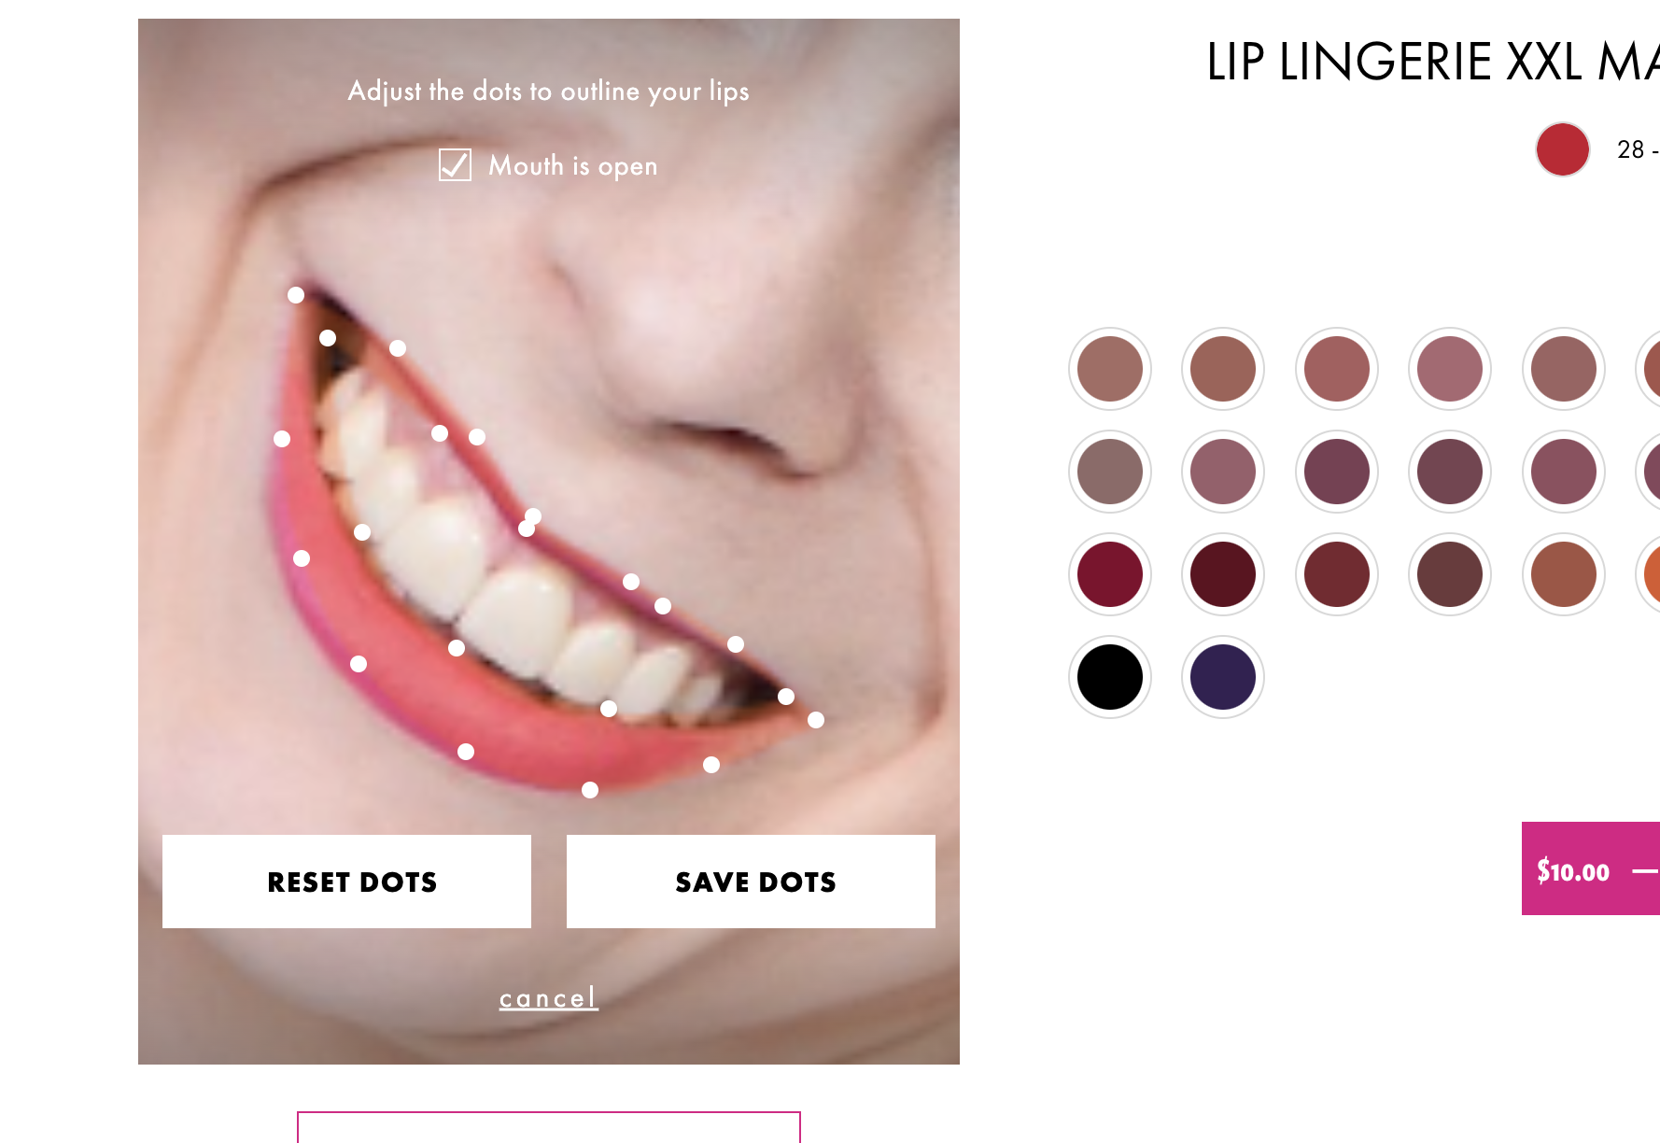Select the terracotta brown swatch in third row

pos(1564,574)
